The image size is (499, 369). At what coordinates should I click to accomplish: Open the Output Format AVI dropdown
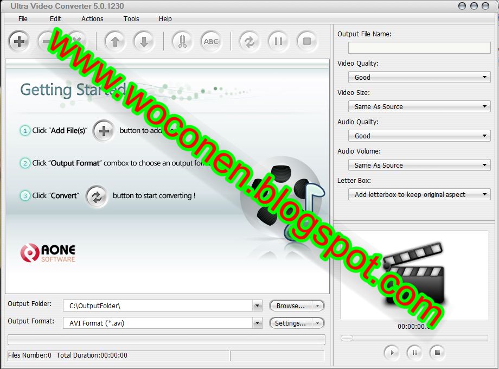[258, 323]
